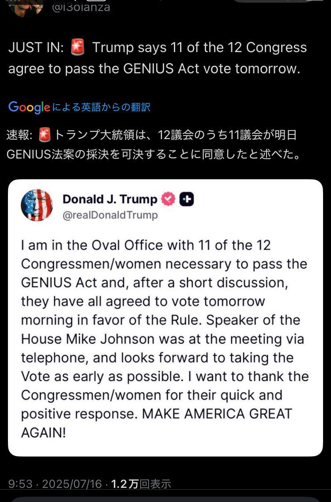Tap the @realDonaldTrump handle

pos(110,215)
